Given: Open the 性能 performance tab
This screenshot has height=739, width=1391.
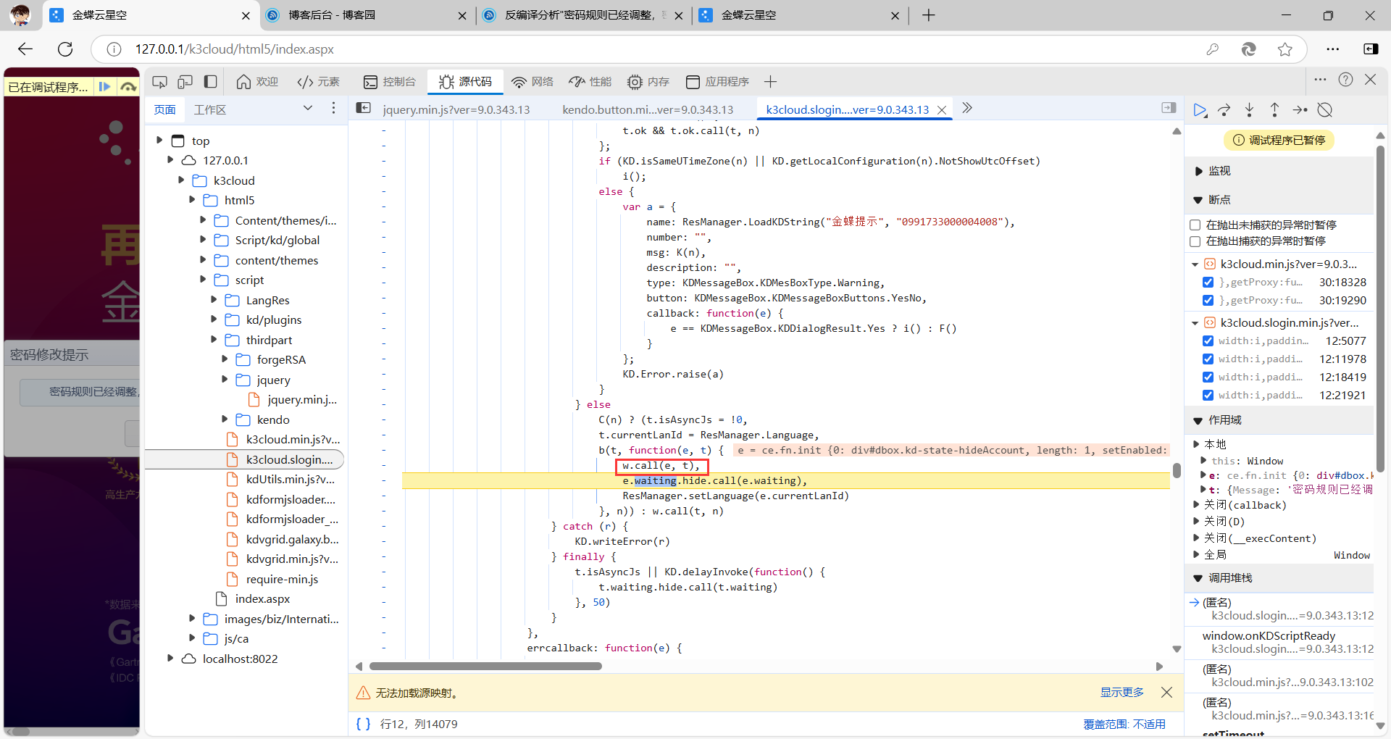Looking at the screenshot, I should point(590,82).
